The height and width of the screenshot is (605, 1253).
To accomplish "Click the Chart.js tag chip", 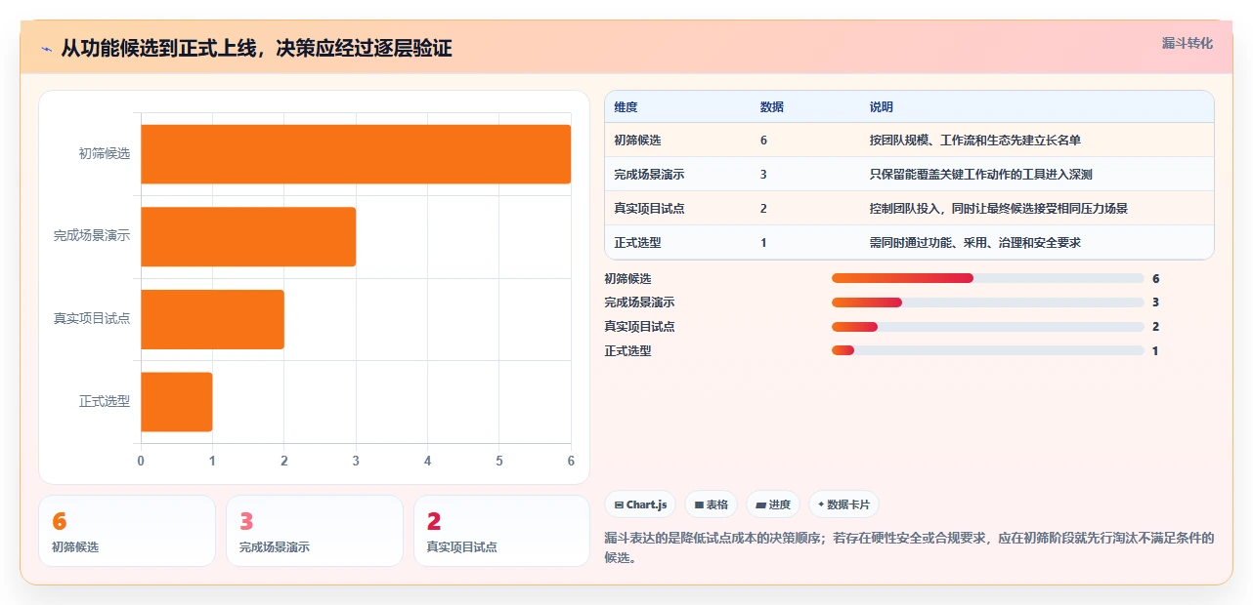I will click(640, 504).
